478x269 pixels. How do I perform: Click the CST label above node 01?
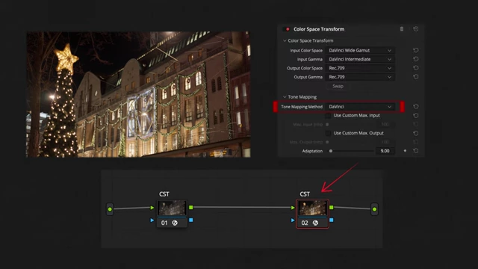pyautogui.click(x=164, y=194)
